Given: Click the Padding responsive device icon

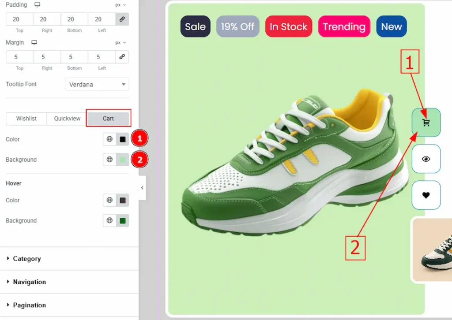Looking at the screenshot, I should (38, 5).
